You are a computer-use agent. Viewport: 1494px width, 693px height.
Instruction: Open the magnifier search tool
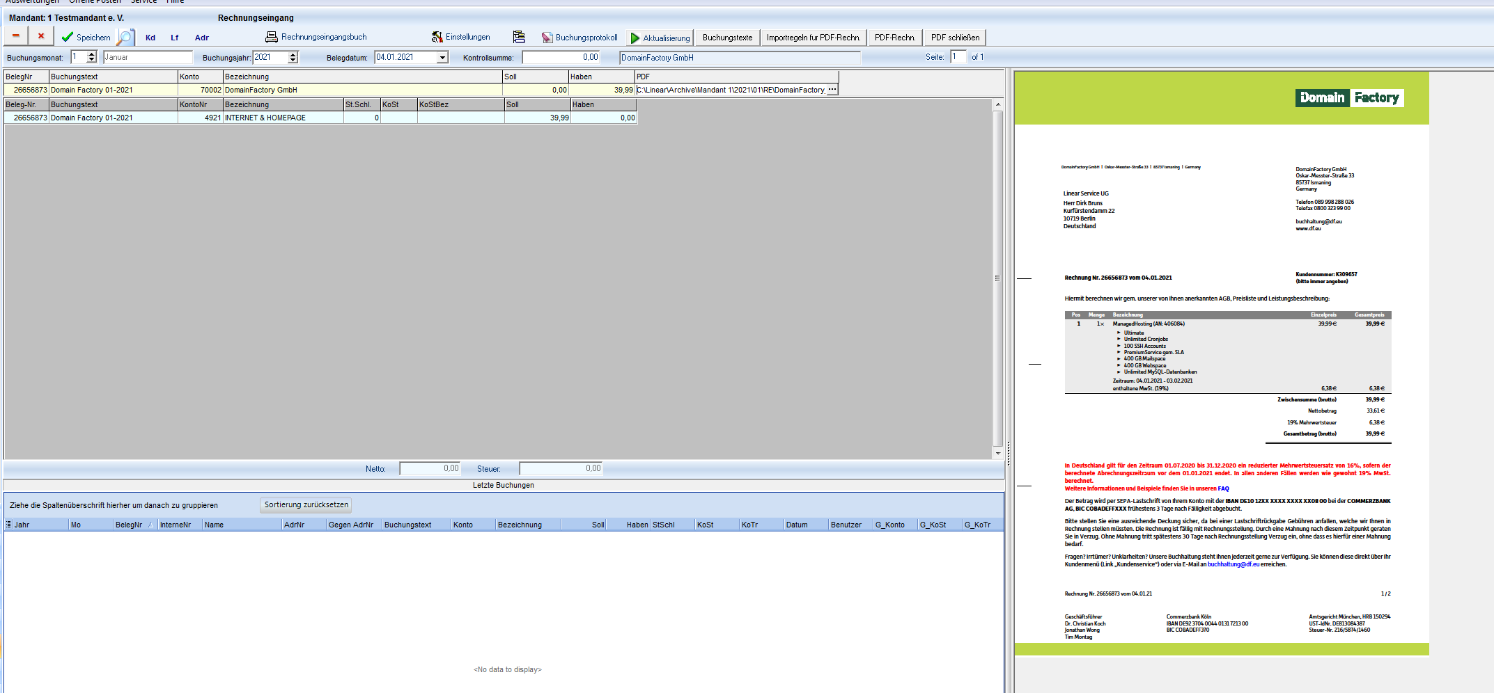click(125, 38)
